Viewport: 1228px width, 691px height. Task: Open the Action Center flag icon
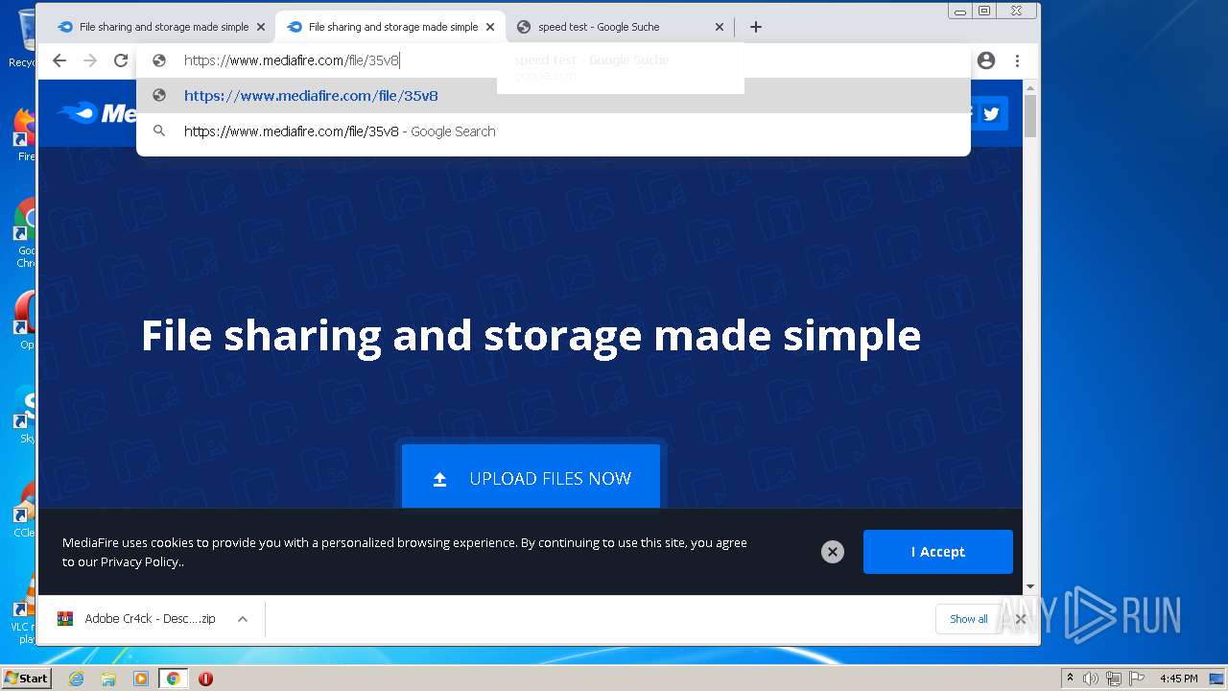[1137, 679]
